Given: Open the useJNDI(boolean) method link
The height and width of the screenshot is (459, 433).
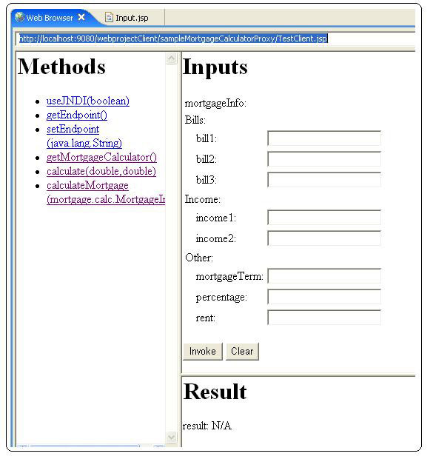Looking at the screenshot, I should click(x=88, y=101).
